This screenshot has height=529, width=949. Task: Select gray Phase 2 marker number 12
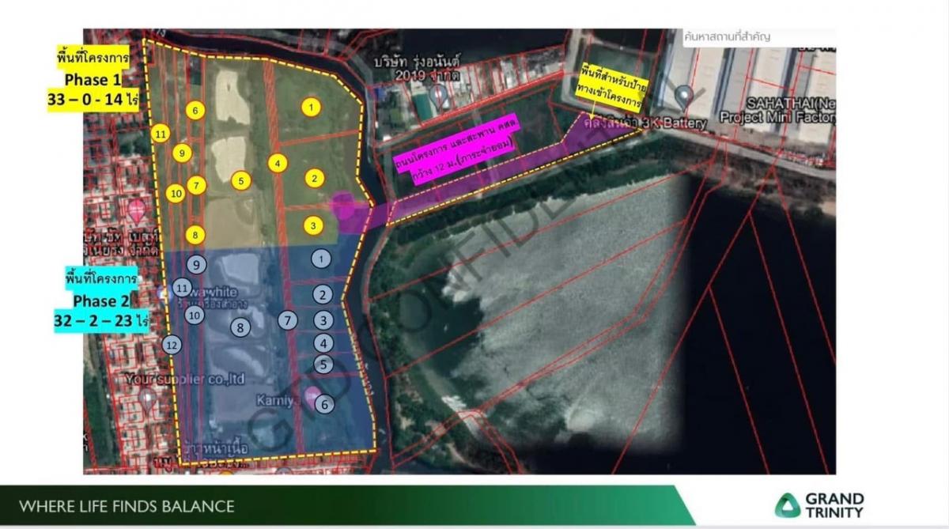(170, 345)
